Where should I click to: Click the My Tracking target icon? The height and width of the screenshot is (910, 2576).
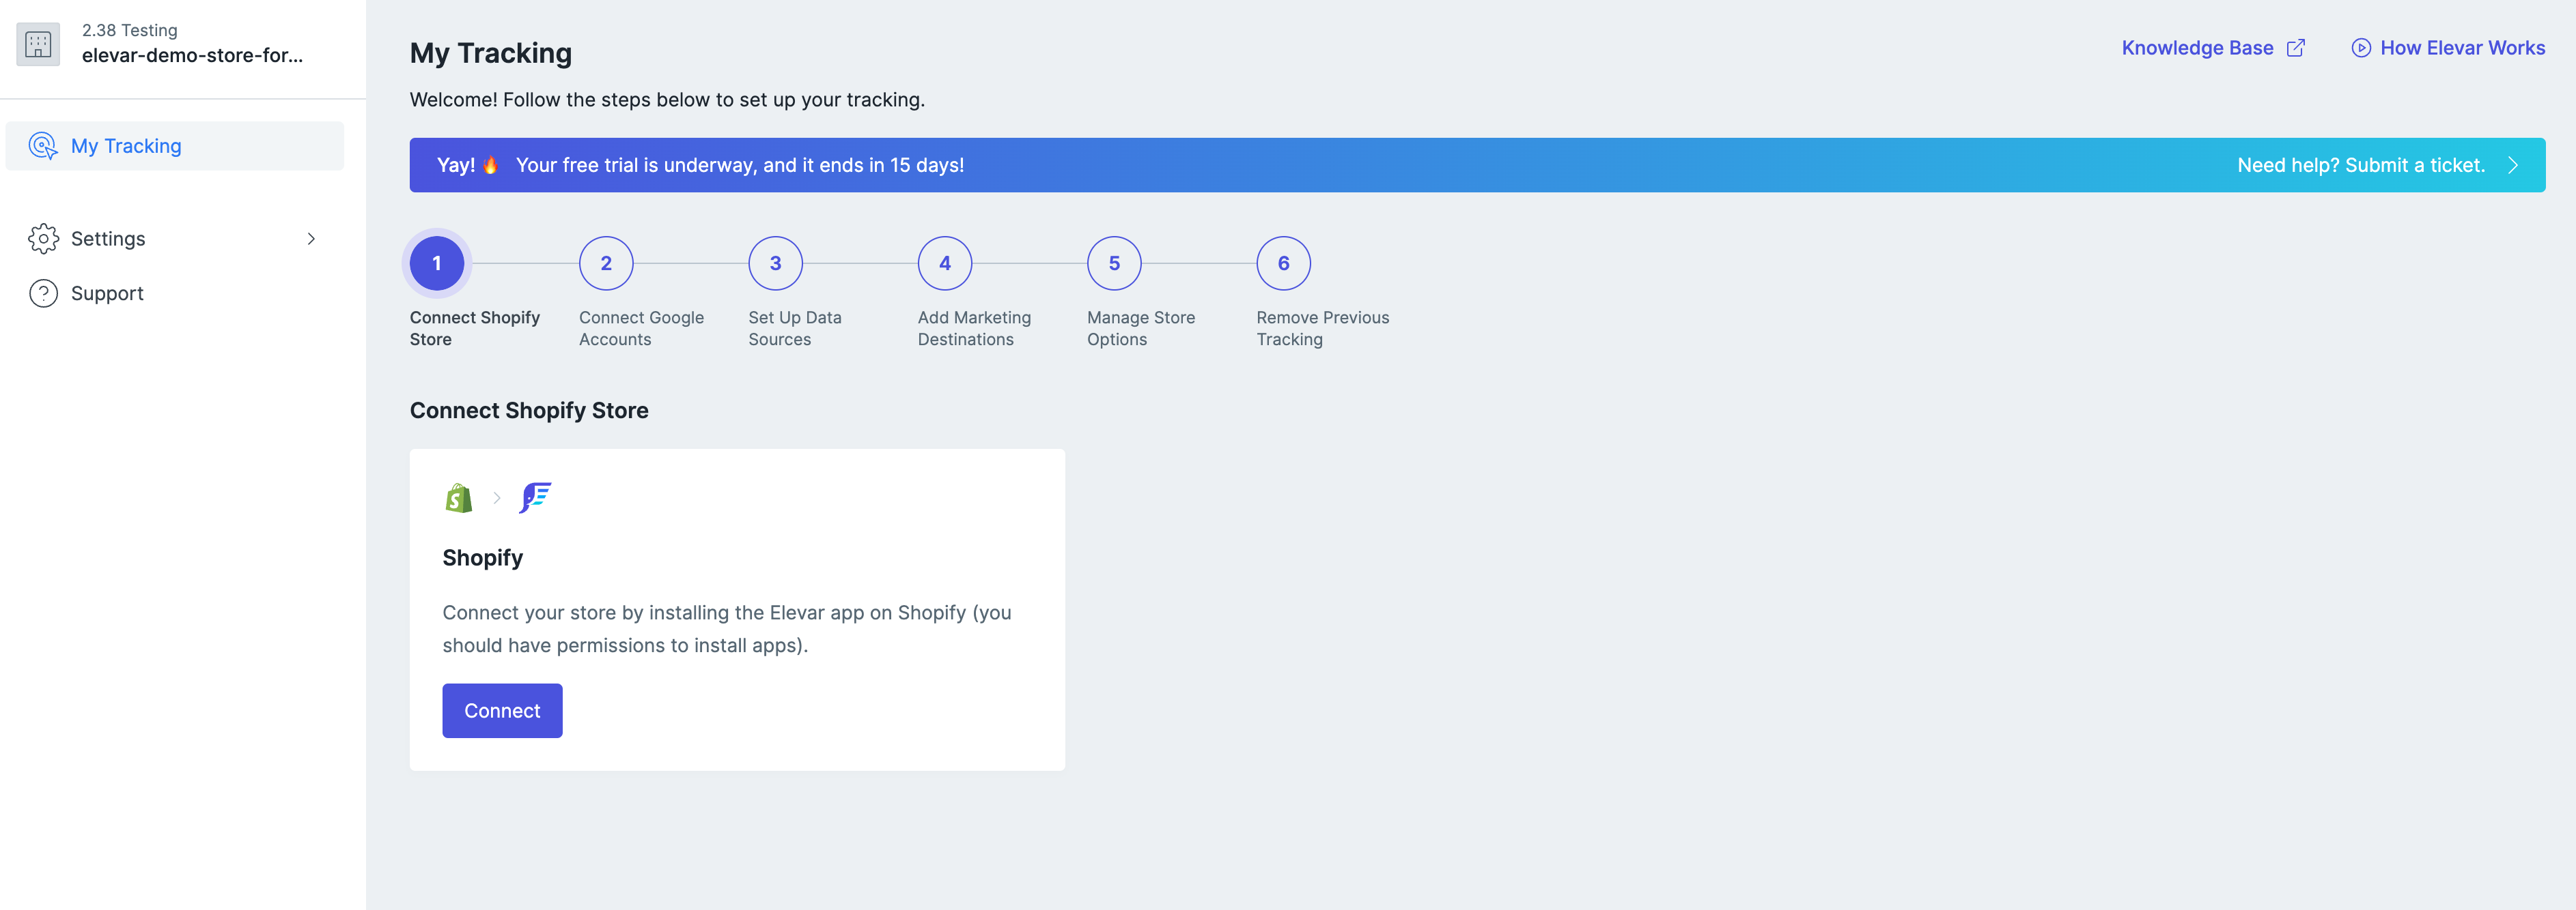[43, 146]
